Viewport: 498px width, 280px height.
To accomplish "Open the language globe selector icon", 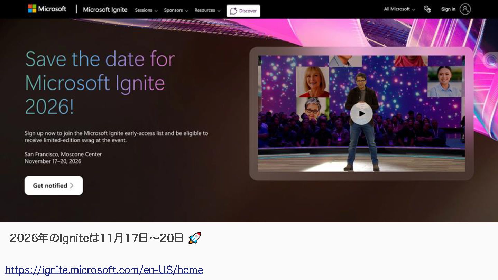I will [x=427, y=9].
